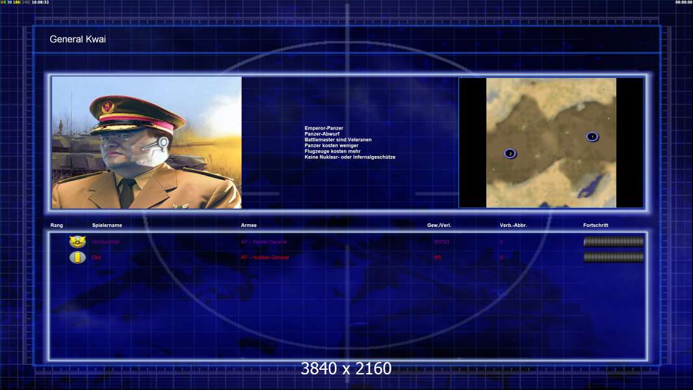
Task: Click the 'Armee' column header
Action: tap(249, 226)
